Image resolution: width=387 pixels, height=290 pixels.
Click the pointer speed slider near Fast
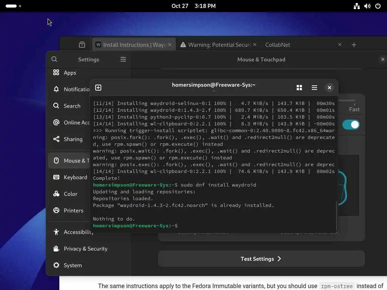click(347, 100)
